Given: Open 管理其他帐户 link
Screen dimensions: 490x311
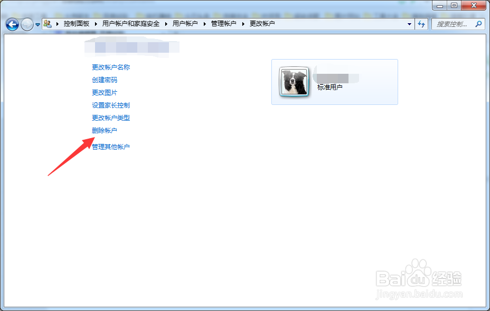Looking at the screenshot, I should click(x=111, y=147).
